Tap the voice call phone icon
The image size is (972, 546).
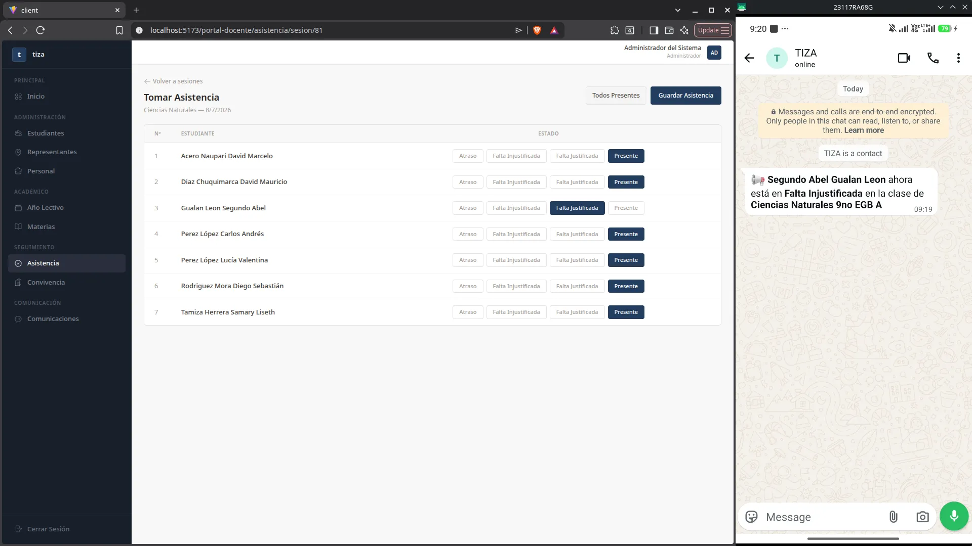pos(933,58)
